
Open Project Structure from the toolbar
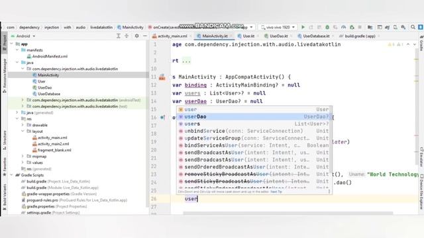pyautogui.click(x=370, y=27)
